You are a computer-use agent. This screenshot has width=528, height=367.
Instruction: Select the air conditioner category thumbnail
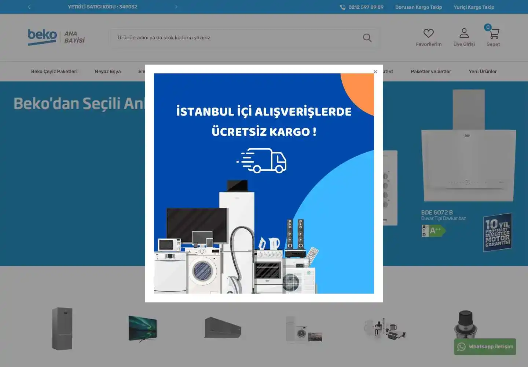pyautogui.click(x=223, y=328)
